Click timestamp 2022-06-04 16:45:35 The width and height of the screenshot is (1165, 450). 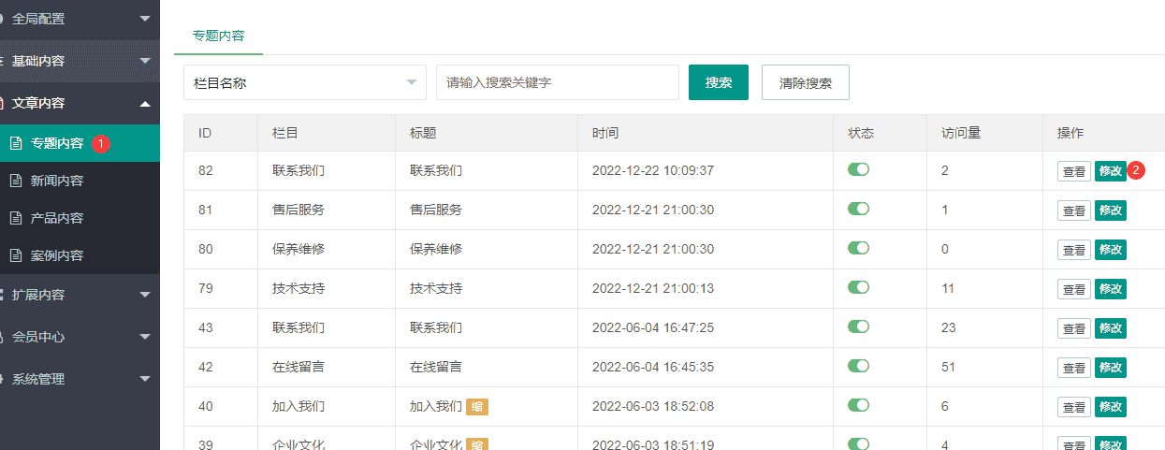click(653, 368)
